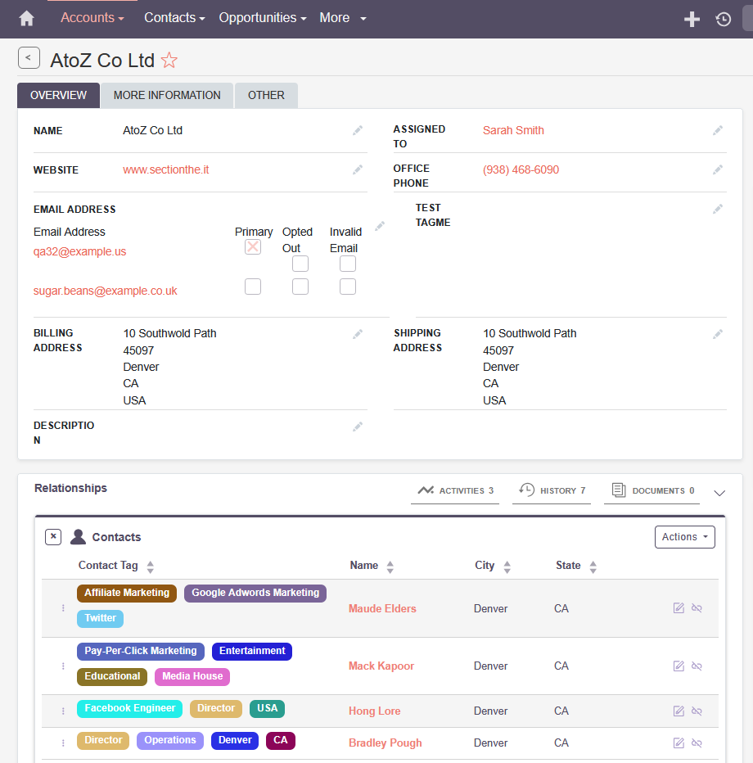Close the Contacts subpanel with X icon
This screenshot has height=763, width=753.
coord(53,537)
